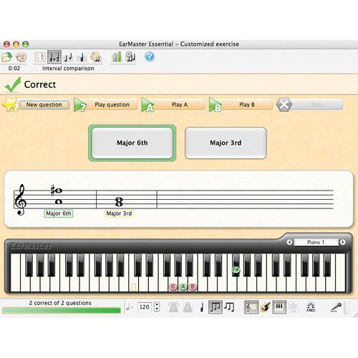Click the tempo stepper arrows beside 120

(x=157, y=307)
